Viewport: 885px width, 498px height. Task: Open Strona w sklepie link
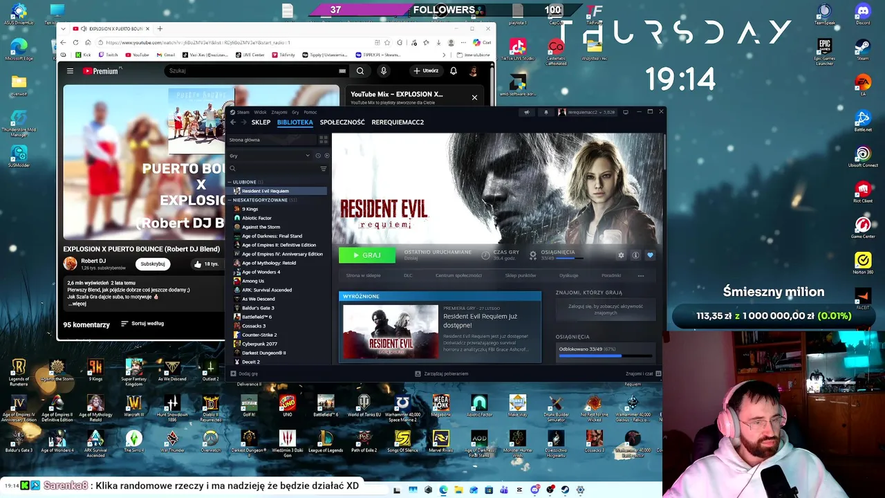pos(363,275)
